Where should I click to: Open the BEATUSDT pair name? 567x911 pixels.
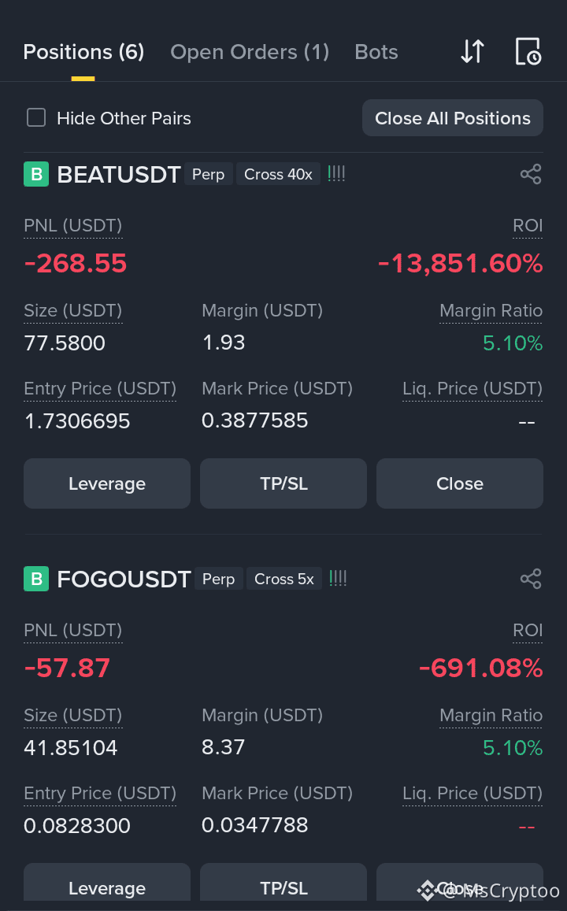[118, 174]
